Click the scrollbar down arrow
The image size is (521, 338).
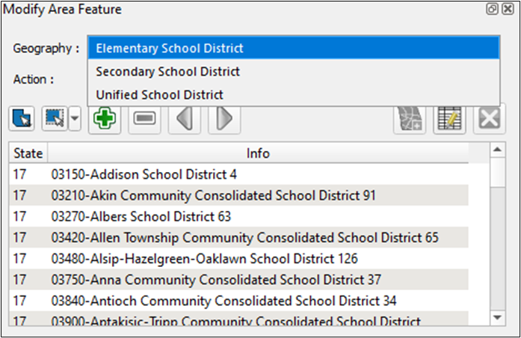point(497,318)
